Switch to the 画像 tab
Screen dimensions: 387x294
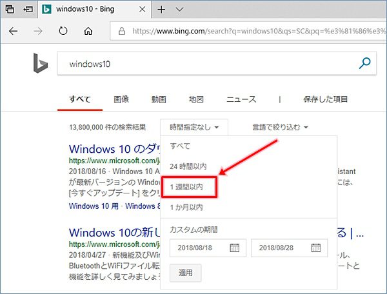click(x=121, y=99)
